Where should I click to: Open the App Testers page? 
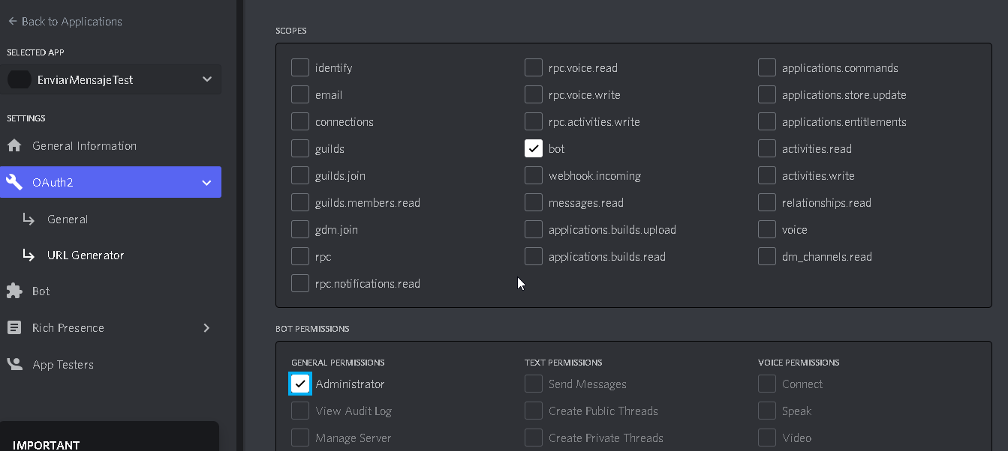click(62, 365)
